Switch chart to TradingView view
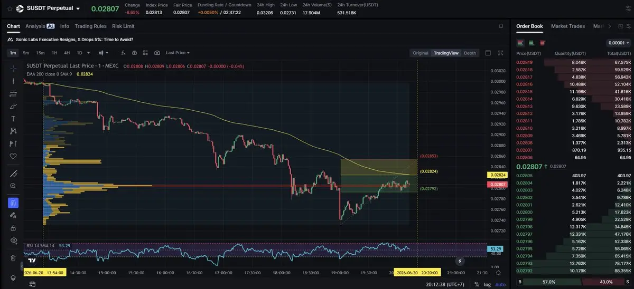The width and height of the screenshot is (634, 289). tap(446, 53)
